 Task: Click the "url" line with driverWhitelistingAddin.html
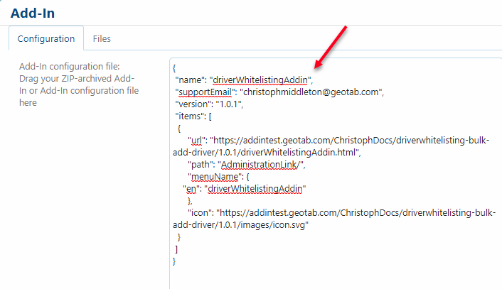click(331, 146)
